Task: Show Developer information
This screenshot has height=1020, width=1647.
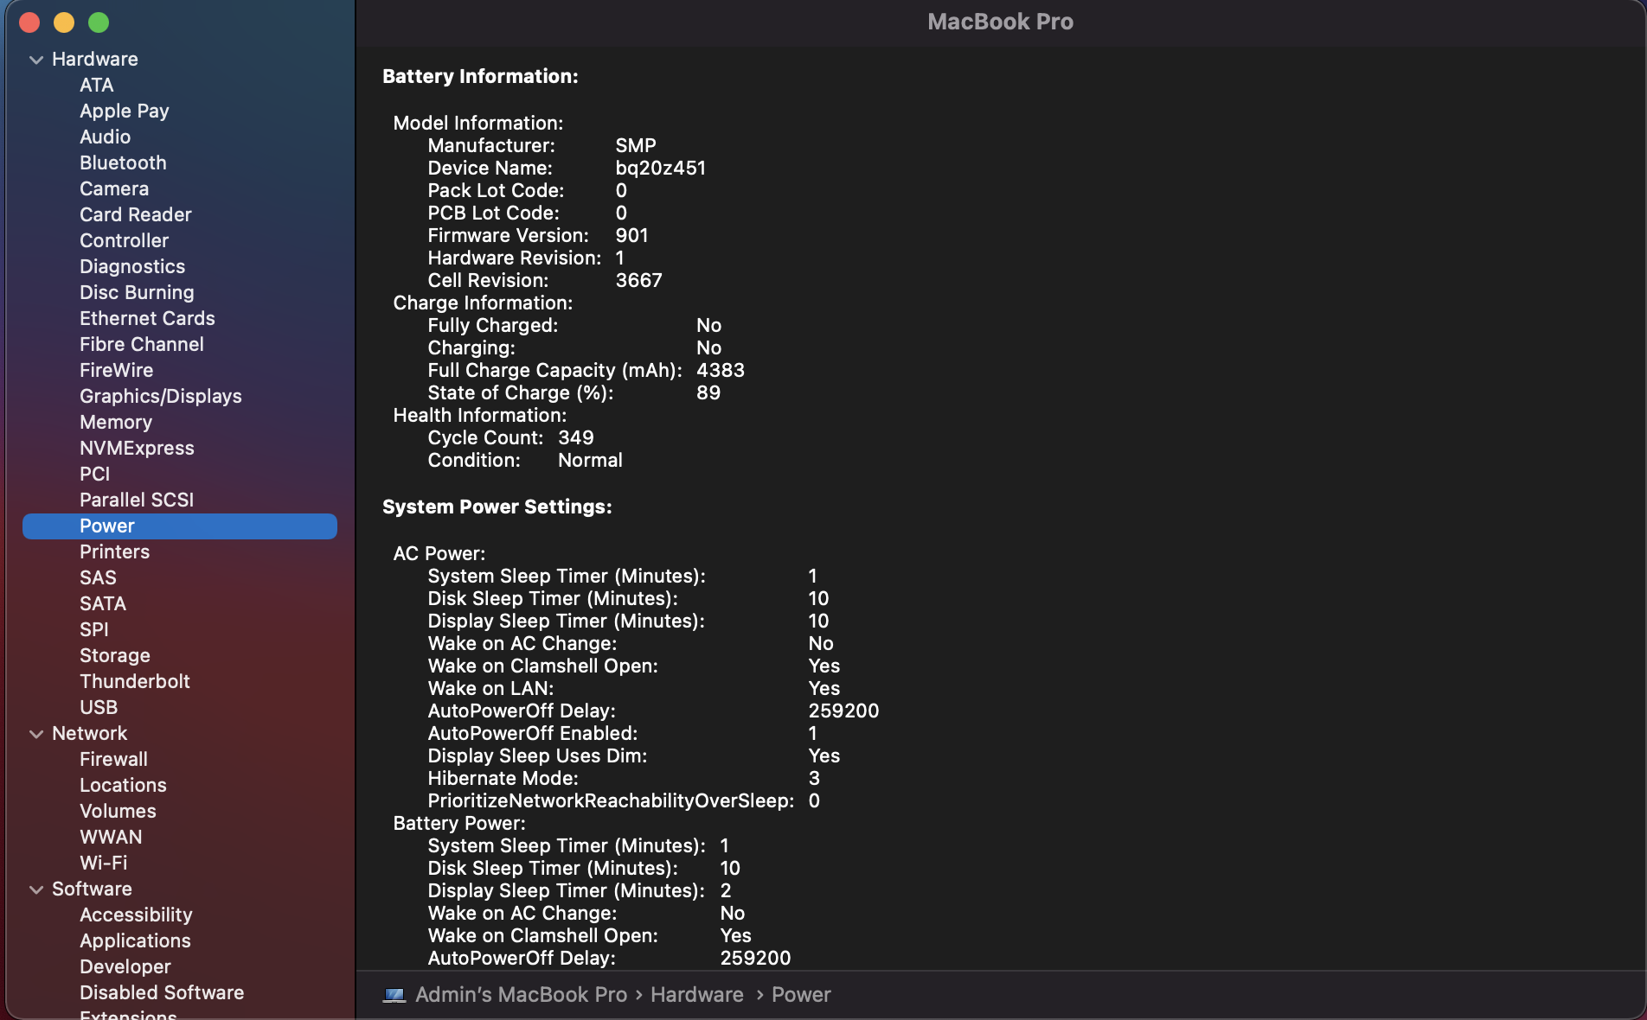Action: (x=125, y=966)
